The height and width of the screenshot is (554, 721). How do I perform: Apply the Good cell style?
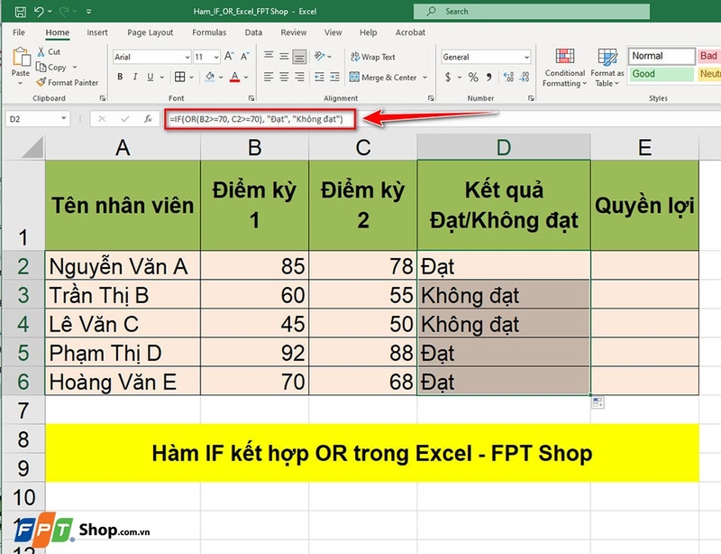click(x=662, y=74)
